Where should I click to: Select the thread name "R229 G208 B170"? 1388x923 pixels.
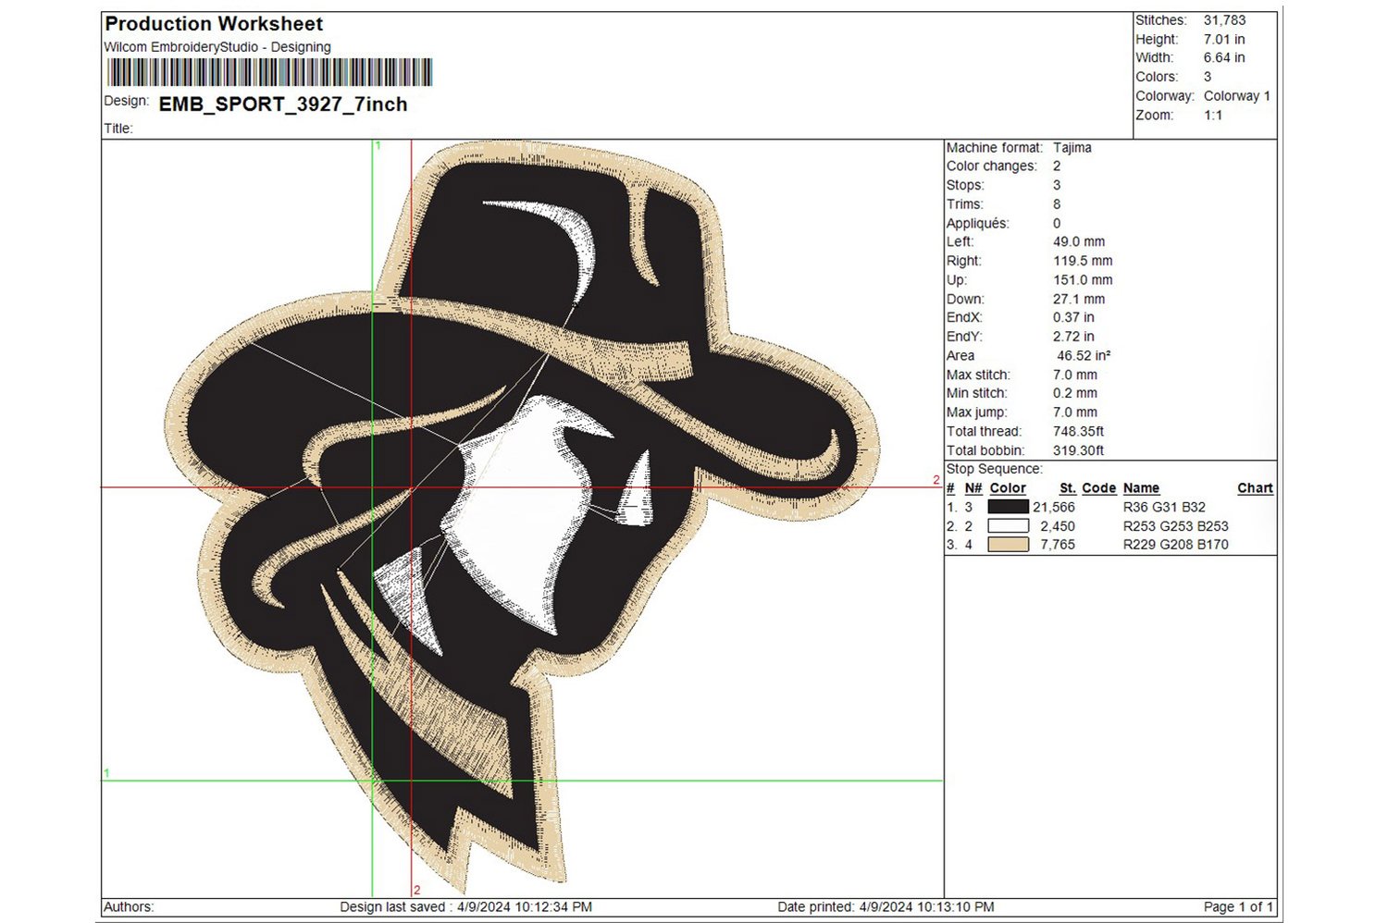tap(1176, 545)
